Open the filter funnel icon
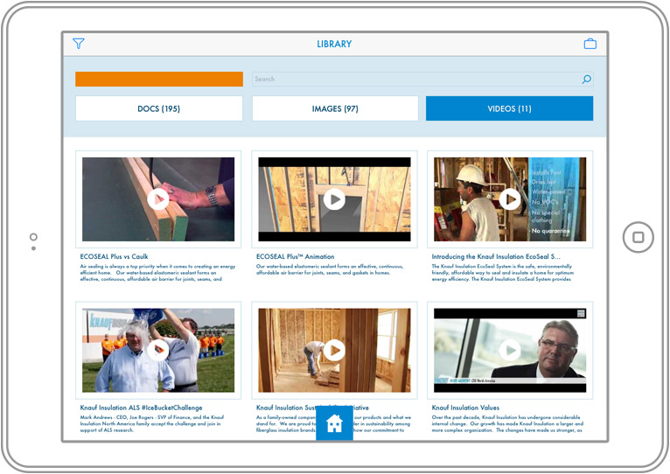Image resolution: width=670 pixels, height=474 pixels. [x=79, y=44]
